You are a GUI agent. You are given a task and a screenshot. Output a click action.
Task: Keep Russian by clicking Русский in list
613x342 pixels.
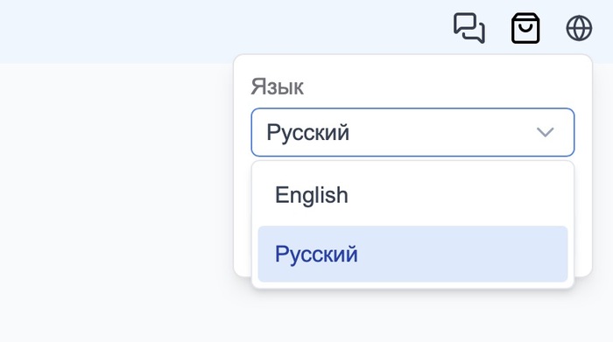point(412,254)
